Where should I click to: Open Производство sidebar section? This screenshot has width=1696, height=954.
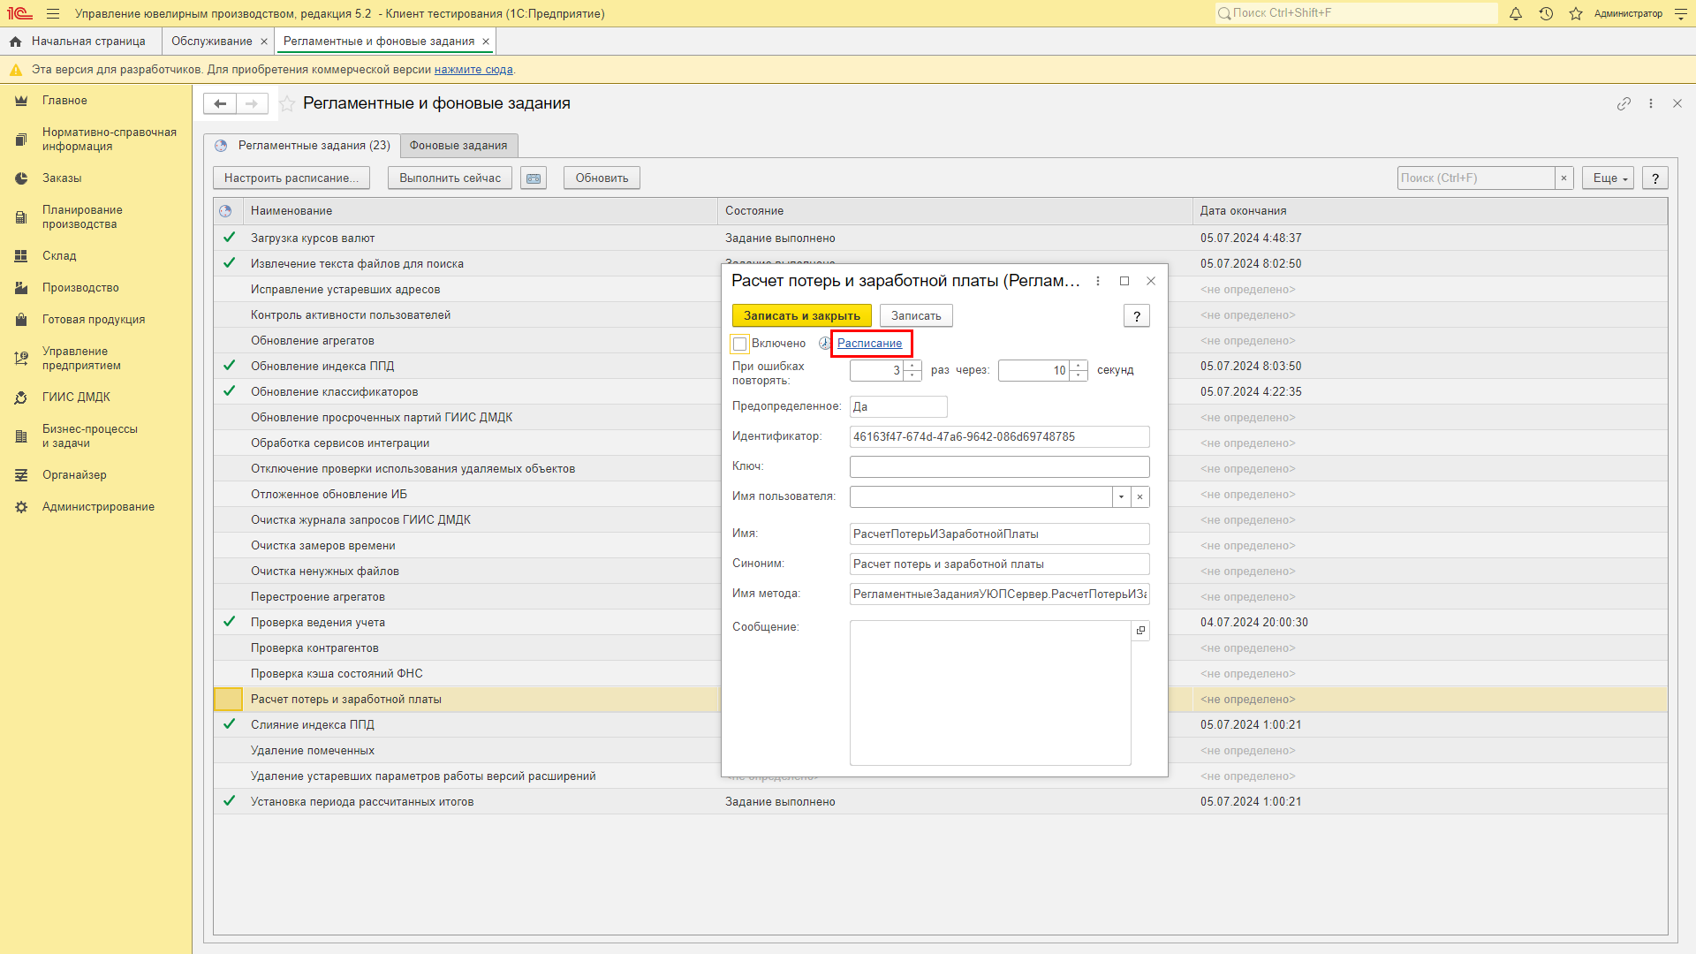(x=80, y=288)
